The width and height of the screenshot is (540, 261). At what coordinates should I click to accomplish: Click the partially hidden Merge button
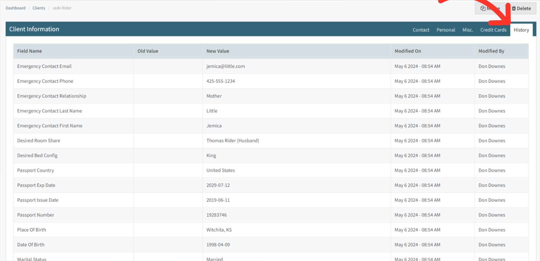pos(489,8)
